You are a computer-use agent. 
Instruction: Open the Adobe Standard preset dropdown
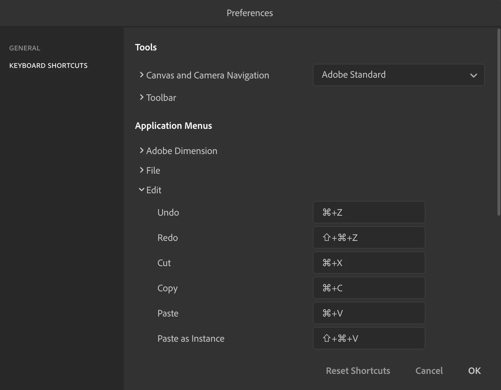398,75
